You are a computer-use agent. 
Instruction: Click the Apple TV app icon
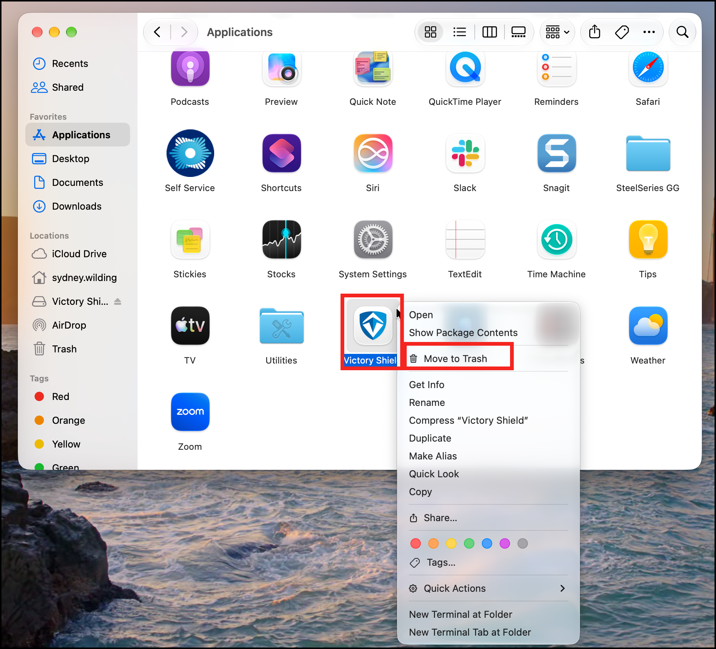pos(190,326)
